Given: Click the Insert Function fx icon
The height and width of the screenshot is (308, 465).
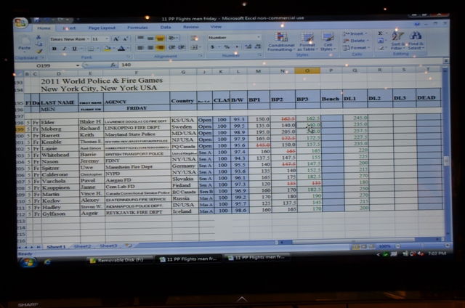Looking at the screenshot, I should click(113, 65).
